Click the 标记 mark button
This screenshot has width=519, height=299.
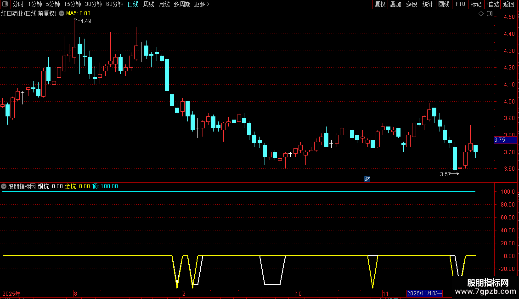point(476,4)
